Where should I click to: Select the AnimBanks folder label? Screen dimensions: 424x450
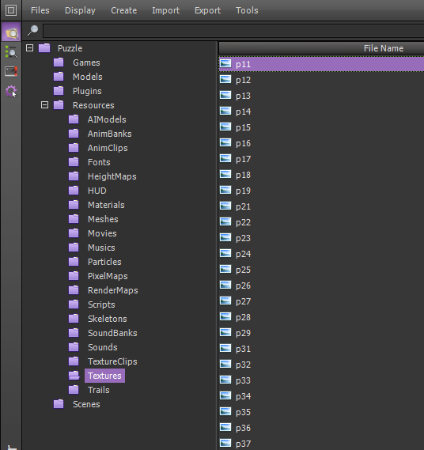click(110, 134)
